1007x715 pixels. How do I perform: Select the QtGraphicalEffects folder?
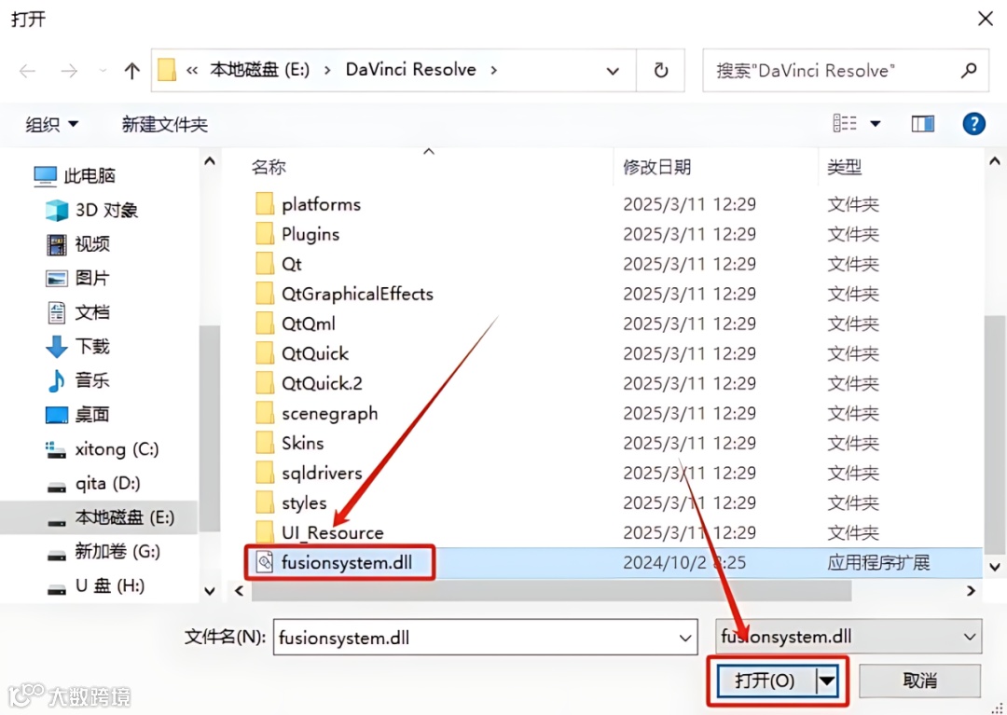tap(358, 294)
